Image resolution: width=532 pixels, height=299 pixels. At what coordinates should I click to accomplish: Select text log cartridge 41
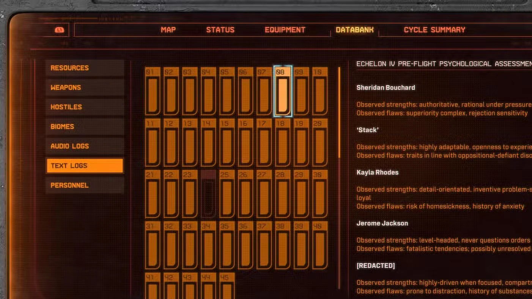point(153,286)
